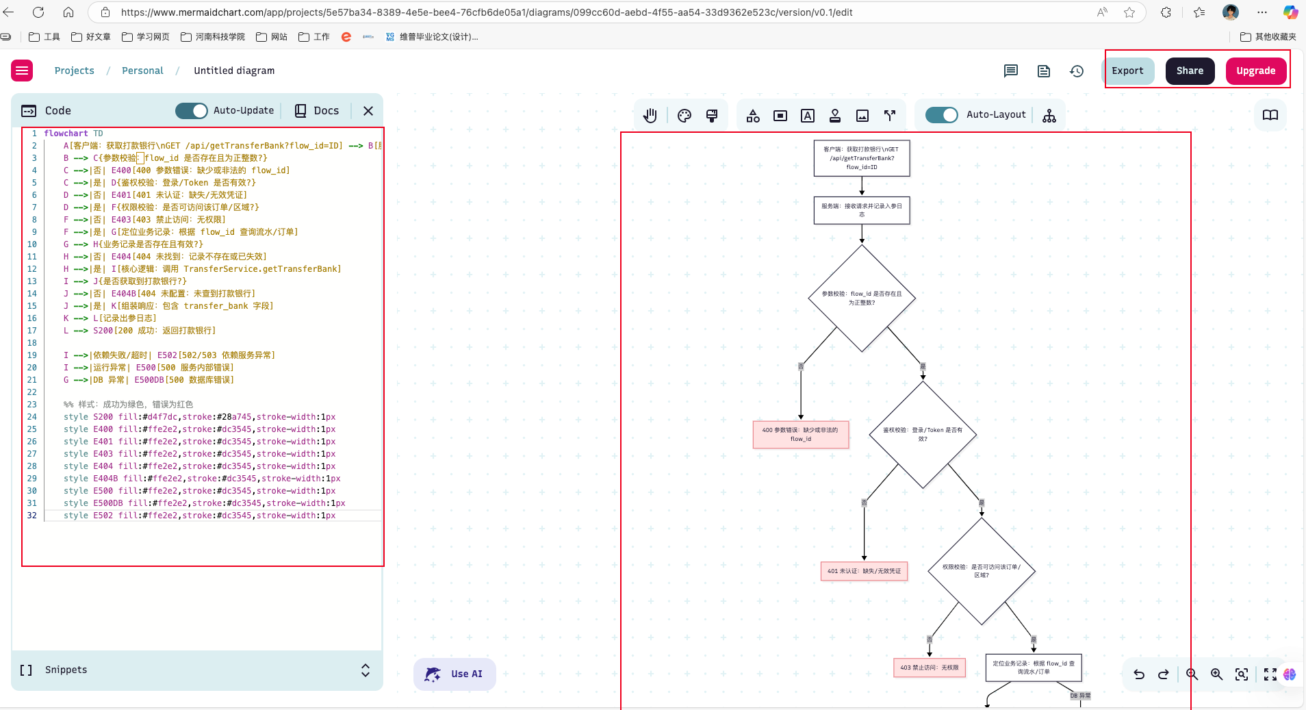The width and height of the screenshot is (1306, 710).
Task: Open the 河南科技学院 bookmarks folder
Action: pos(213,37)
